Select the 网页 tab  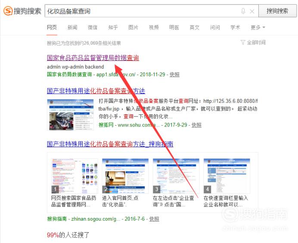52,28
